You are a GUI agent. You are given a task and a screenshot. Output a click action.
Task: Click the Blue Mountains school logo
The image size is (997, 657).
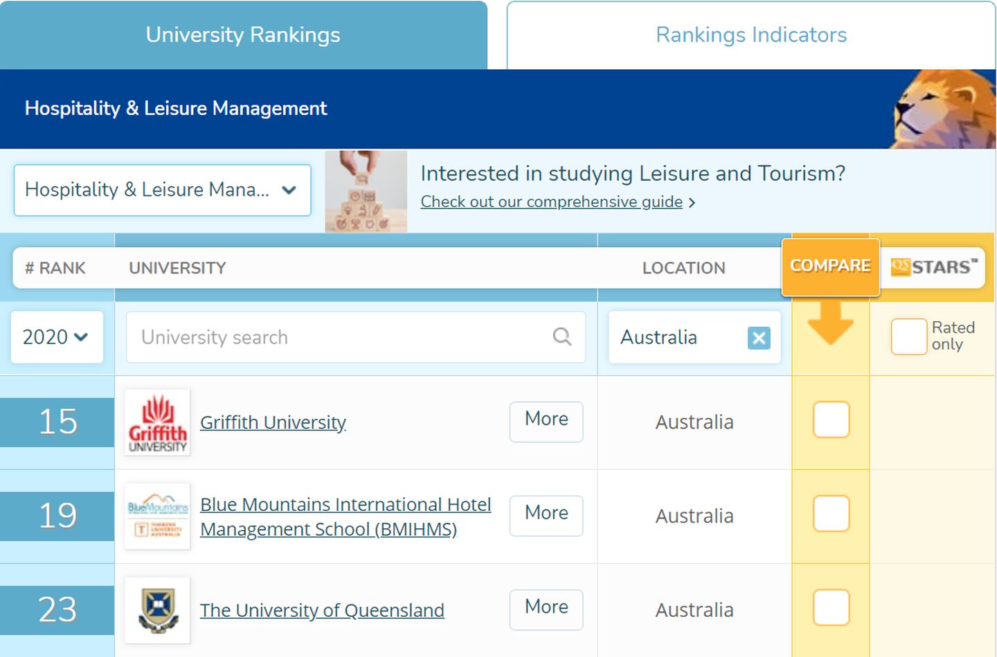pos(158,516)
